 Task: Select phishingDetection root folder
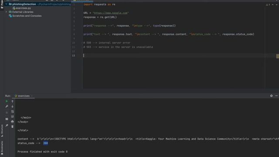click(x=24, y=4)
